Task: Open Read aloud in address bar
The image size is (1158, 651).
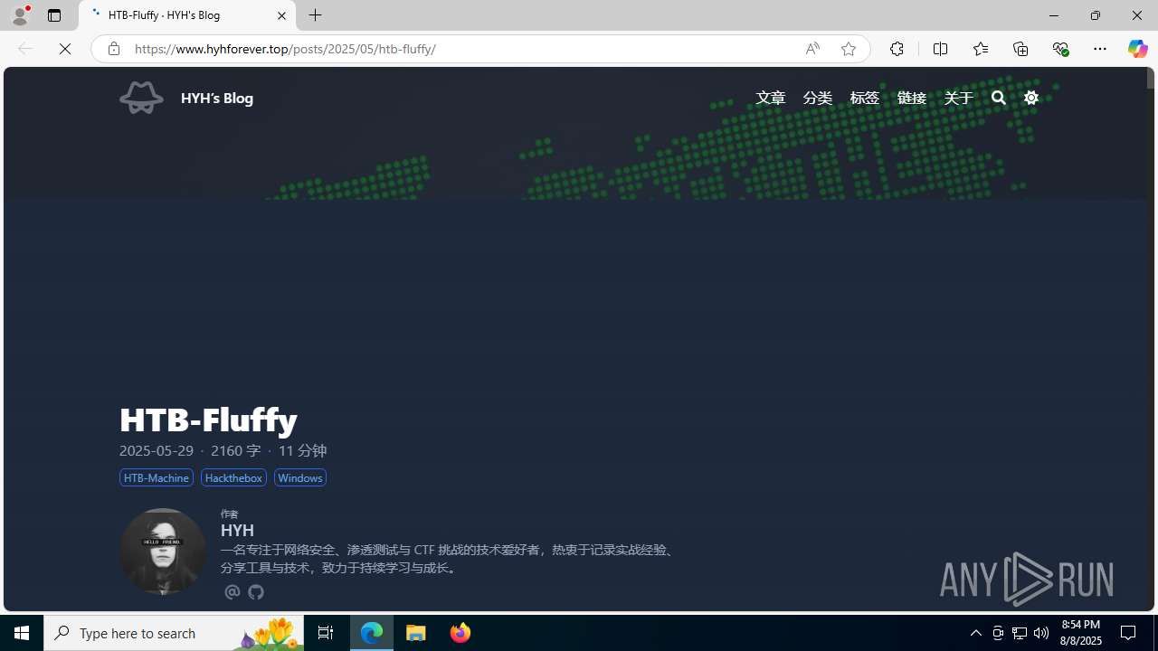Action: click(812, 49)
